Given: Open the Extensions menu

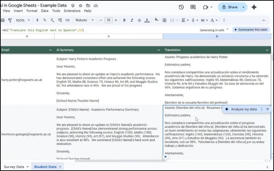Looking at the screenshot, I should (72, 11).
